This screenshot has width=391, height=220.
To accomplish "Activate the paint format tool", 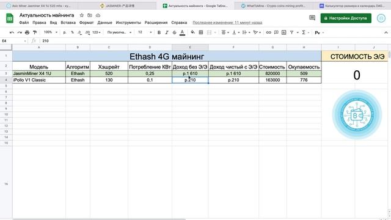I will tap(35, 32).
